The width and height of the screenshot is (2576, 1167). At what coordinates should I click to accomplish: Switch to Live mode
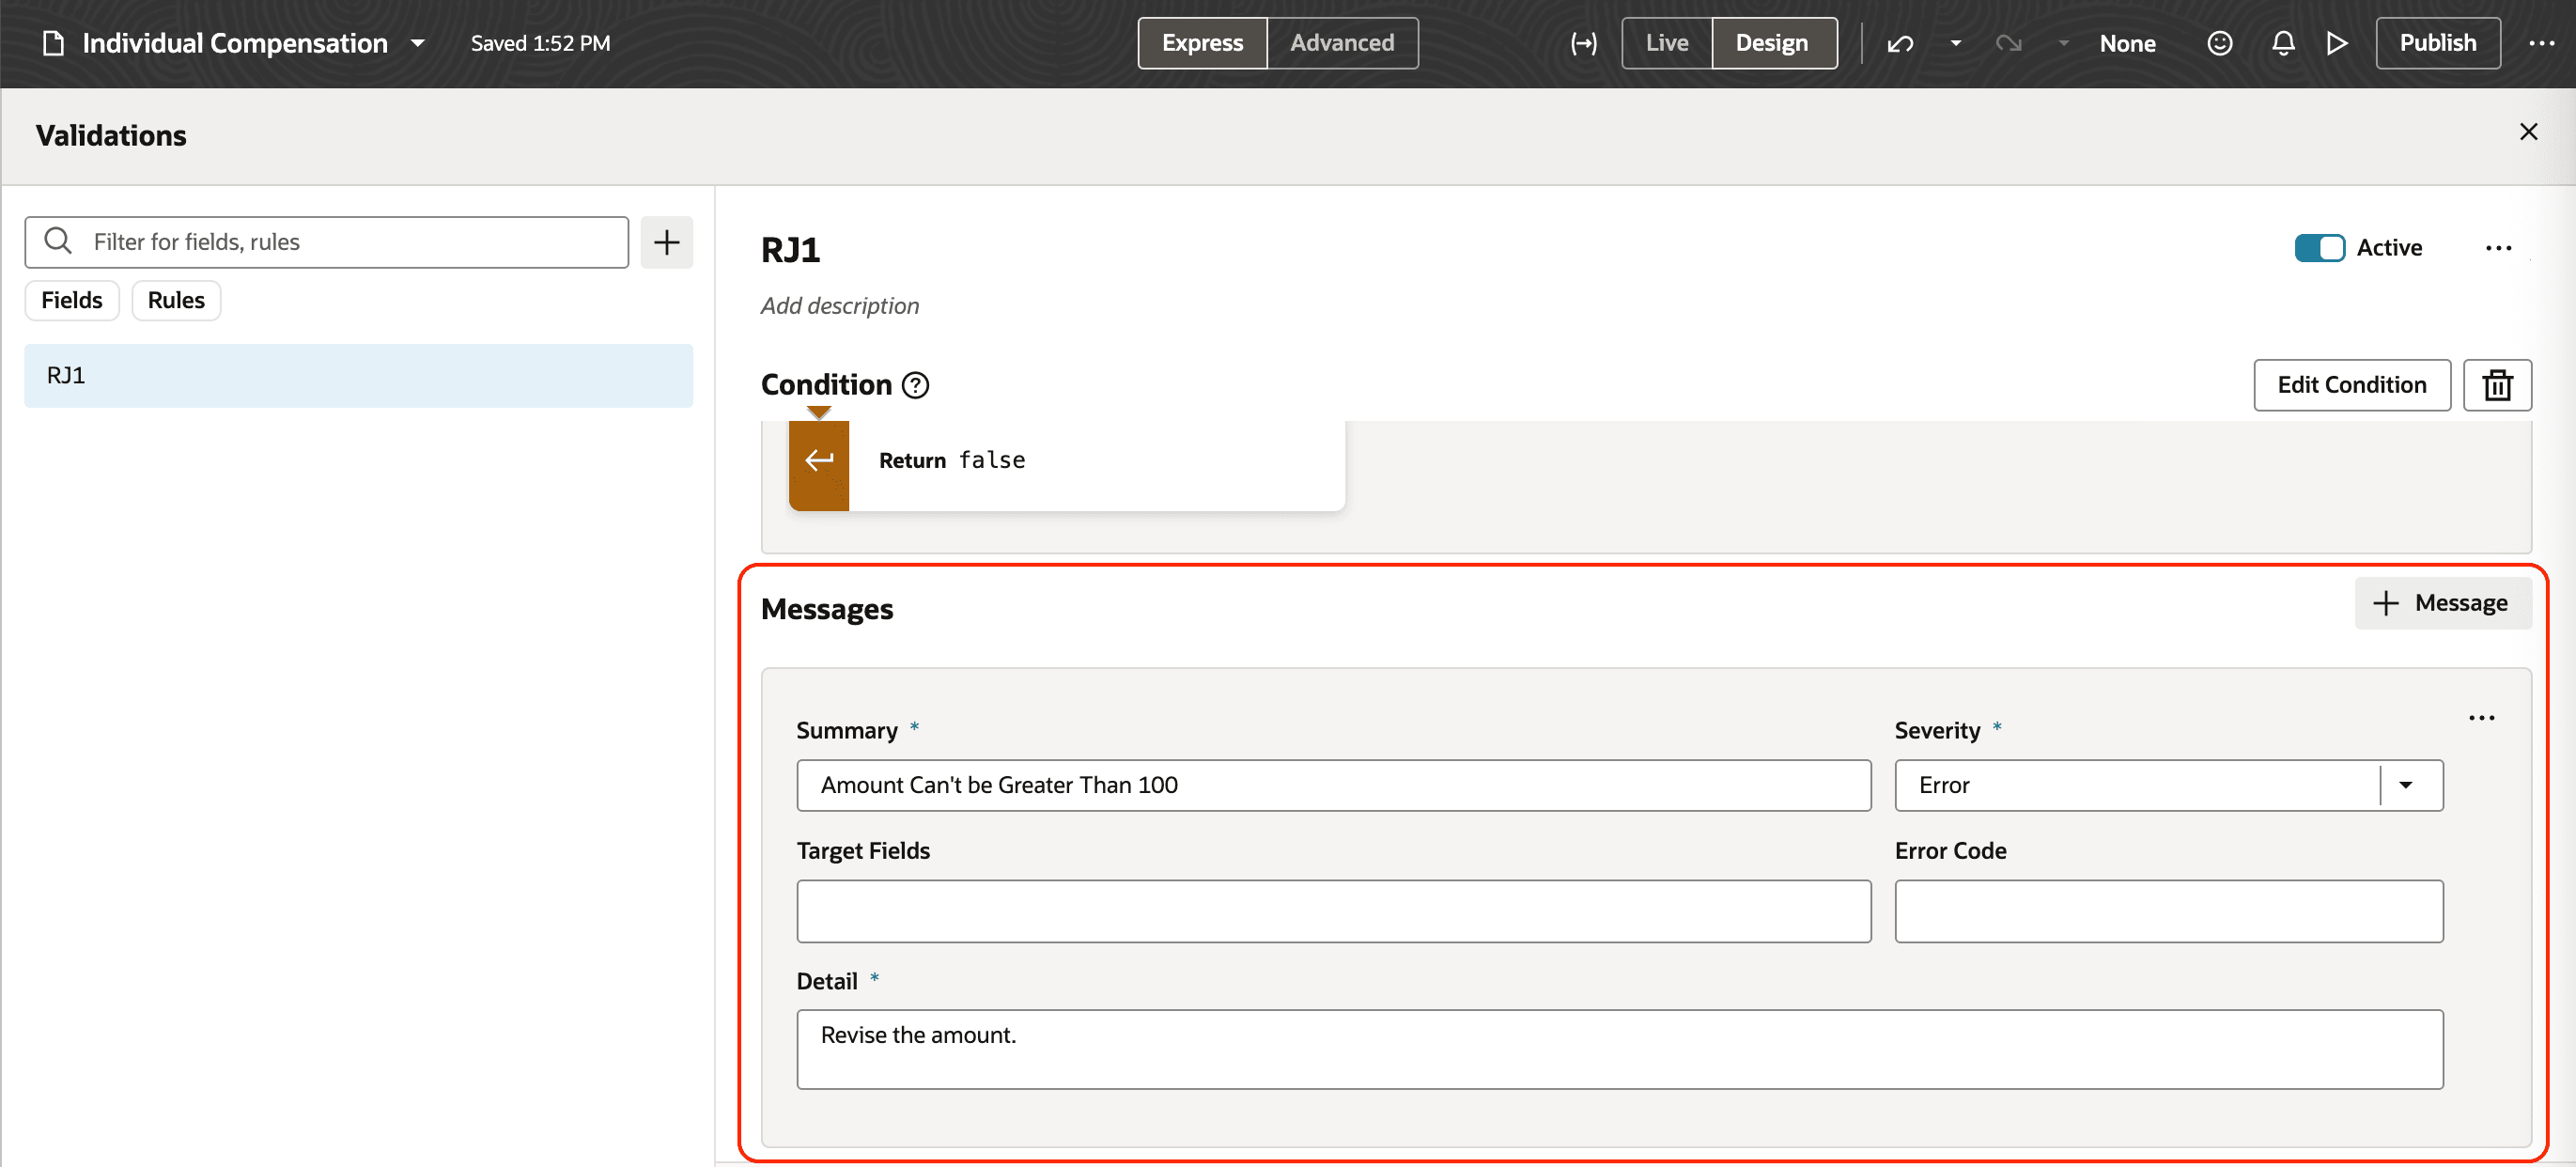(1665, 43)
